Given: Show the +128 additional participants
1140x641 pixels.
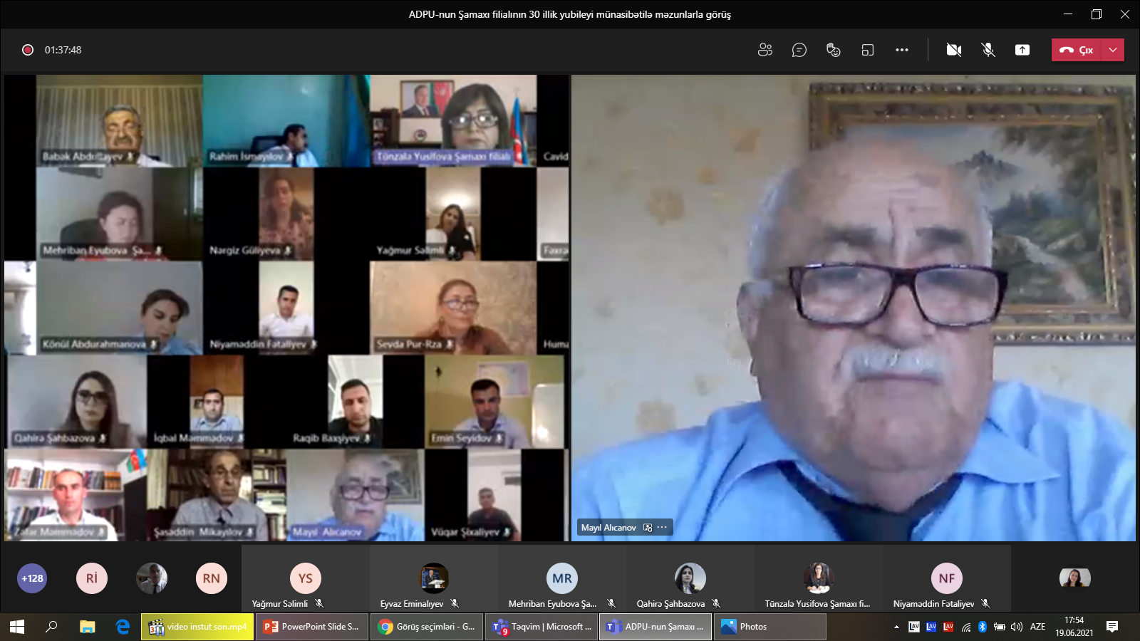Looking at the screenshot, I should pos(32,578).
